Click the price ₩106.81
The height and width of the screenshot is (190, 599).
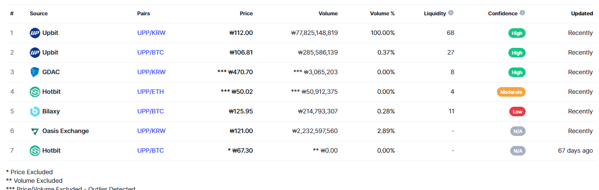[x=241, y=53]
